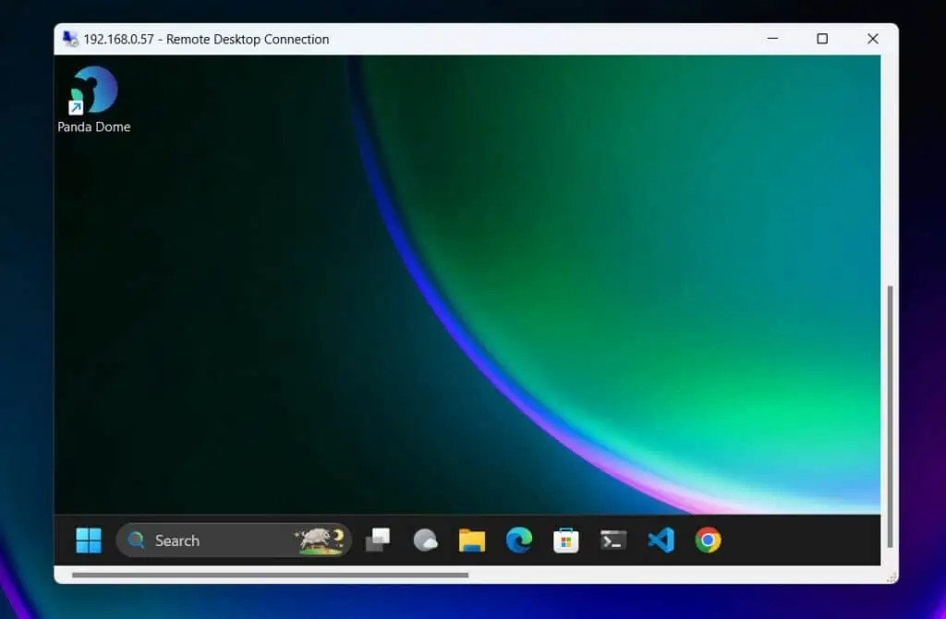The width and height of the screenshot is (946, 619).
Task: Open the weather widgets icon in taskbar
Action: tap(425, 540)
